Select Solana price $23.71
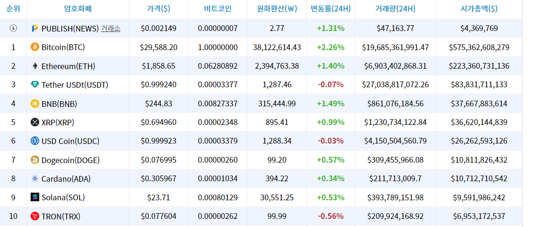533x227 pixels. pyautogui.click(x=159, y=197)
